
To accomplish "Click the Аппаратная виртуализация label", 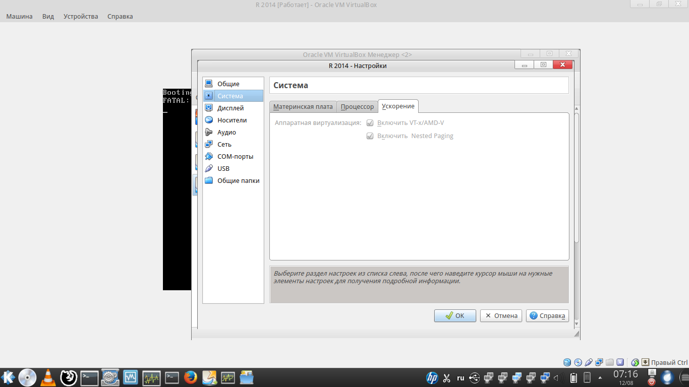I will point(318,123).
